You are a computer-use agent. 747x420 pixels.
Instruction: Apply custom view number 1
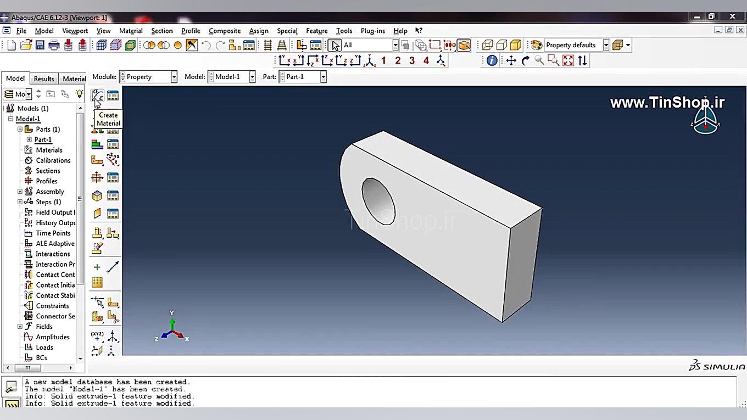coord(383,60)
